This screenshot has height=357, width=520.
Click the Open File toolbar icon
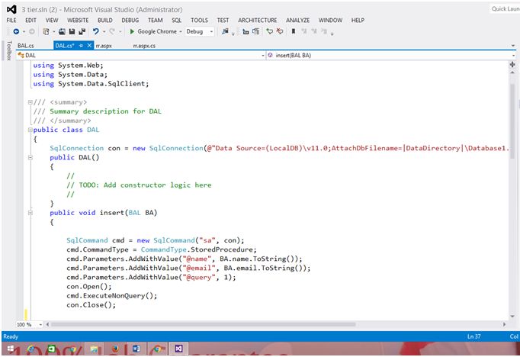point(62,31)
